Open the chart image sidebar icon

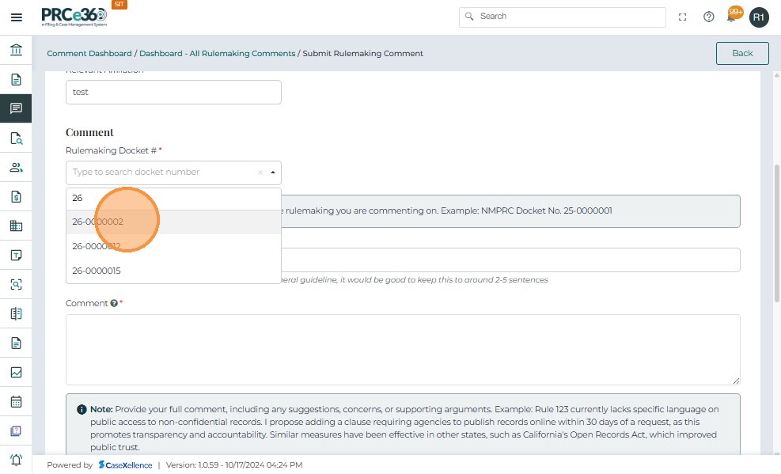pos(16,372)
